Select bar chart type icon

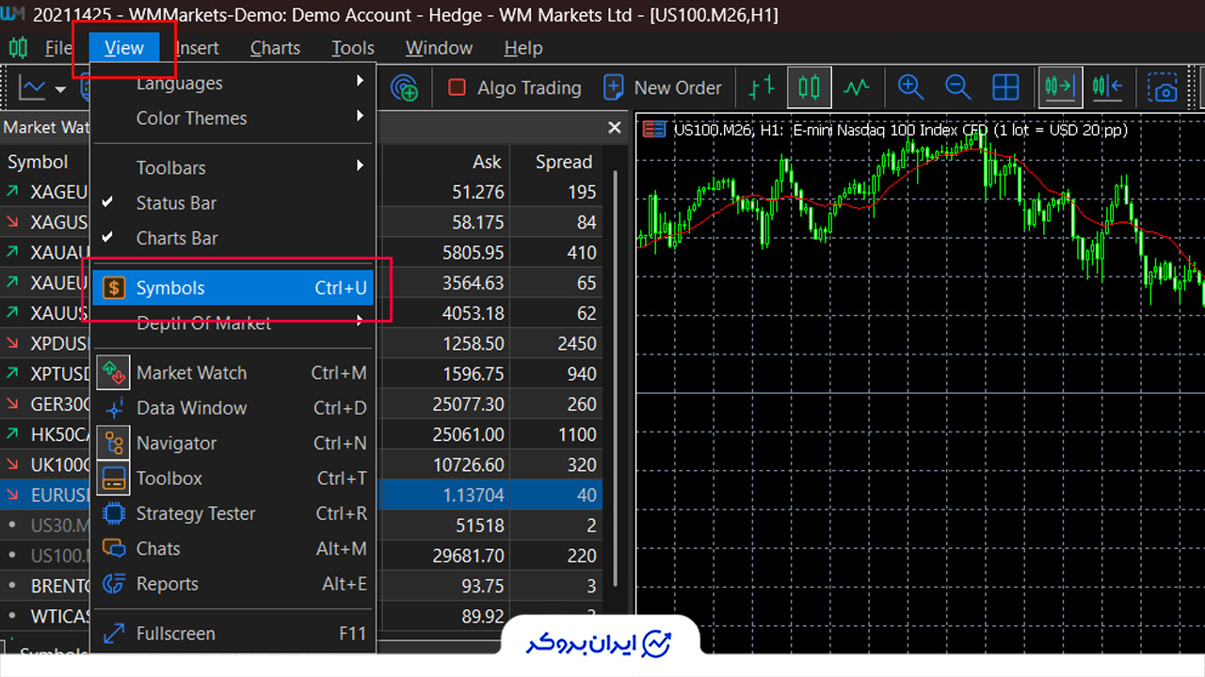(x=761, y=87)
